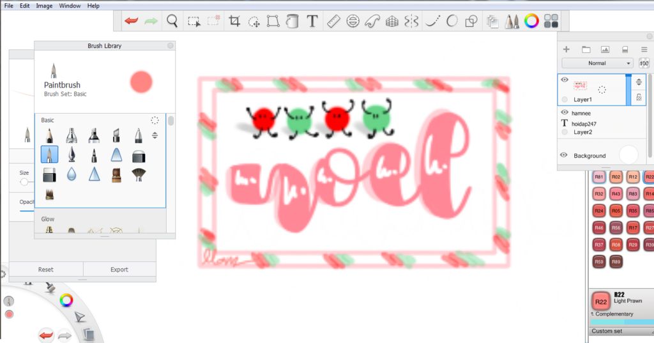Click the red Undo arrow in top toolbar
Viewport: 654px width, 343px height.
click(132, 21)
